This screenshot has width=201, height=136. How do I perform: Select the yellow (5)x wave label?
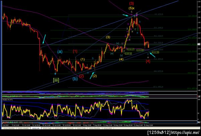point(132,8)
